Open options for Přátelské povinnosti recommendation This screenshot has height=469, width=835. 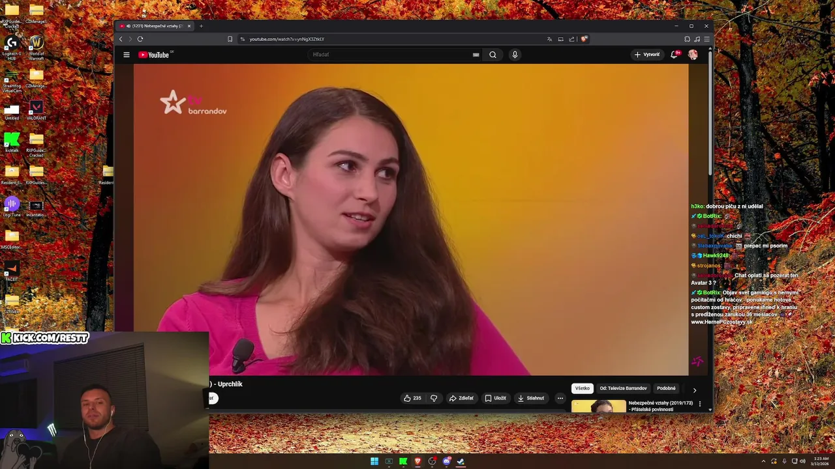coord(700,404)
